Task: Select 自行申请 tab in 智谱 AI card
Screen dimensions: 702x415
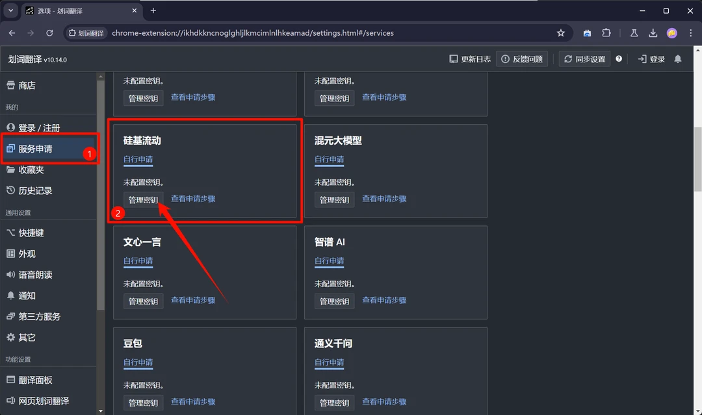Action: click(x=330, y=261)
